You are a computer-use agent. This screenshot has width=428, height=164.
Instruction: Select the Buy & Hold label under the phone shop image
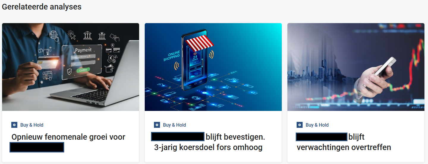[x=174, y=125]
